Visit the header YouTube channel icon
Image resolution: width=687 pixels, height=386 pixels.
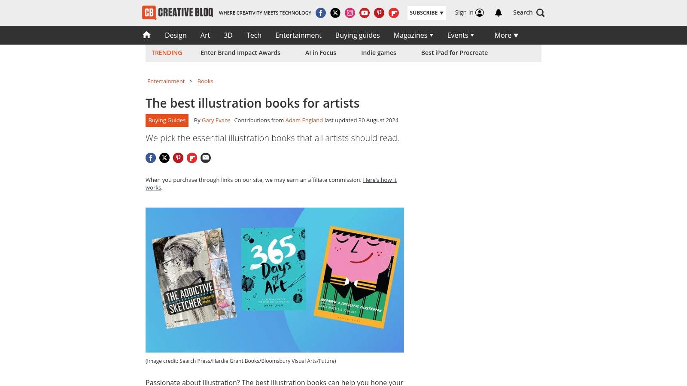(365, 13)
